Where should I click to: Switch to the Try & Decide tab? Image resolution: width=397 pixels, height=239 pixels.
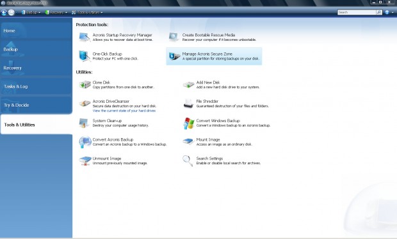click(x=36, y=105)
